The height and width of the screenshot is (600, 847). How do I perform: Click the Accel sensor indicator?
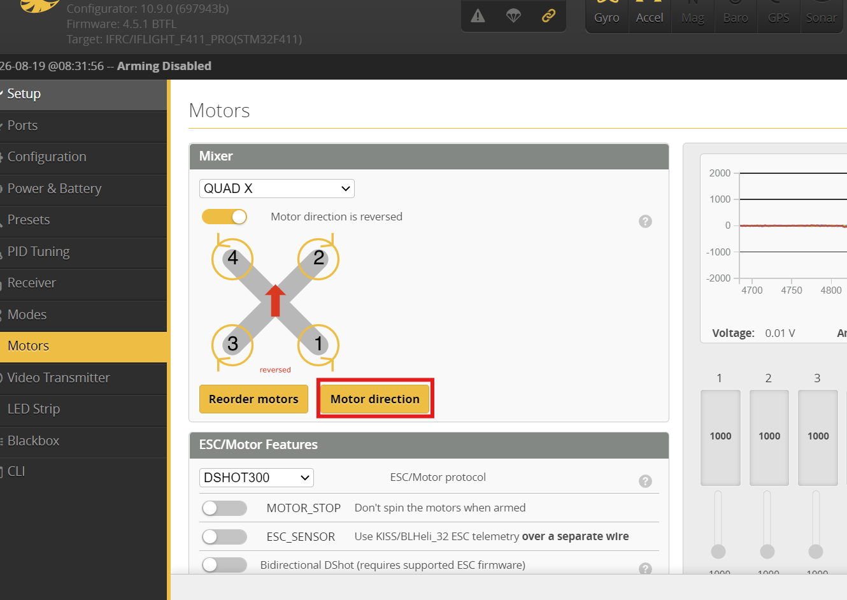pyautogui.click(x=650, y=14)
